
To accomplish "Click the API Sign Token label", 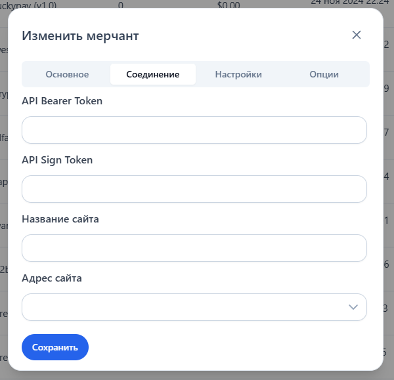I will pyautogui.click(x=57, y=160).
